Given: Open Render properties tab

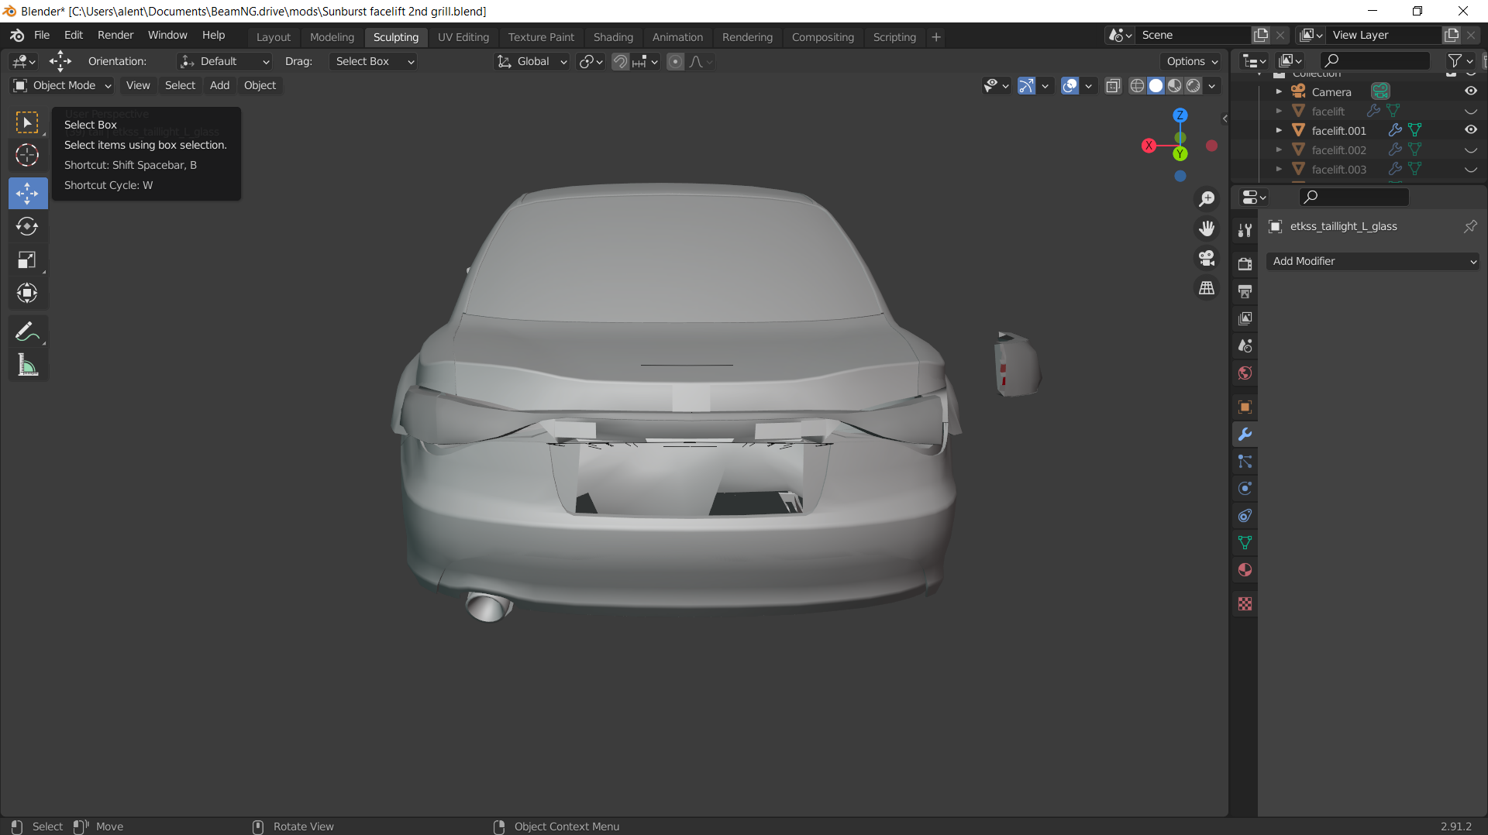Looking at the screenshot, I should 1245,264.
